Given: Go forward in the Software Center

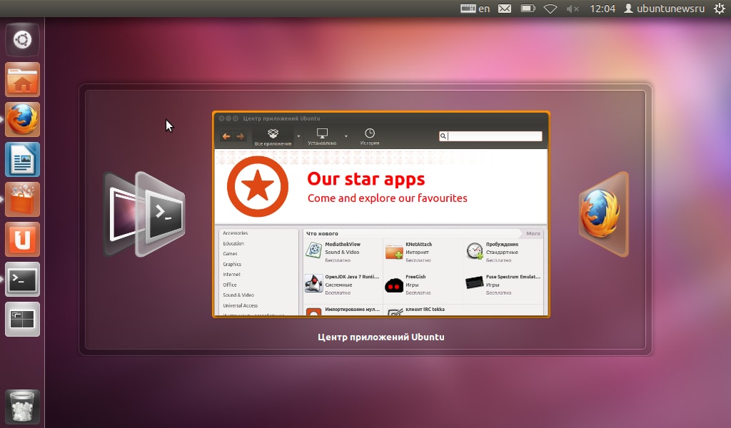Looking at the screenshot, I should click(240, 136).
